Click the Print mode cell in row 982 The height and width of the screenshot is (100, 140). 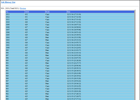click(x=56, y=94)
